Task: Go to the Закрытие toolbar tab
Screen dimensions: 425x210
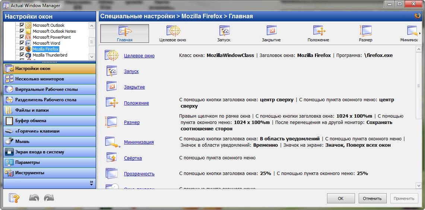Action: (x=271, y=34)
